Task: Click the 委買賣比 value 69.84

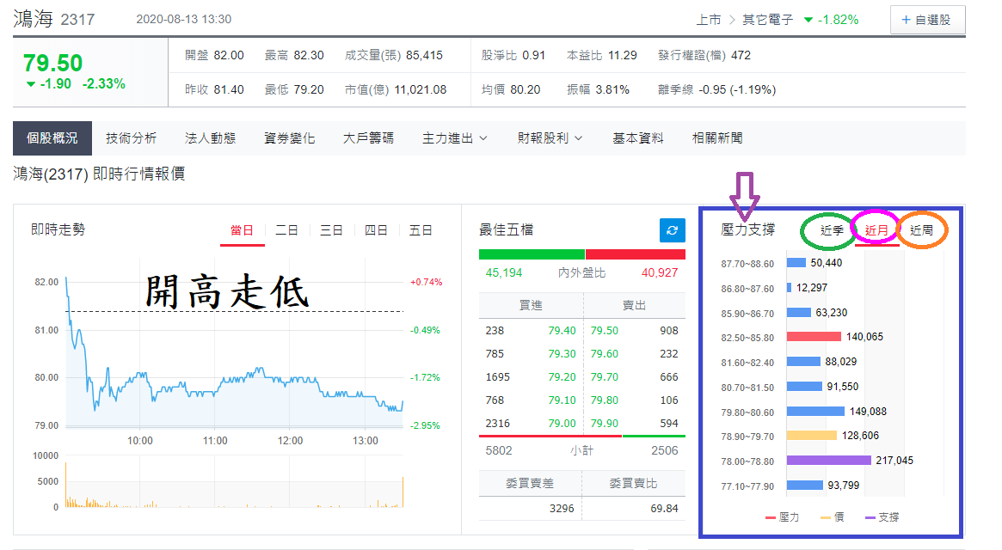Action: 664,509
